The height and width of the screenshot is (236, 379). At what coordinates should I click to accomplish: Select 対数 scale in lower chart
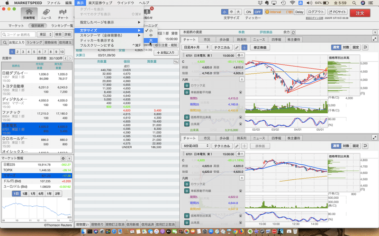[346, 146]
